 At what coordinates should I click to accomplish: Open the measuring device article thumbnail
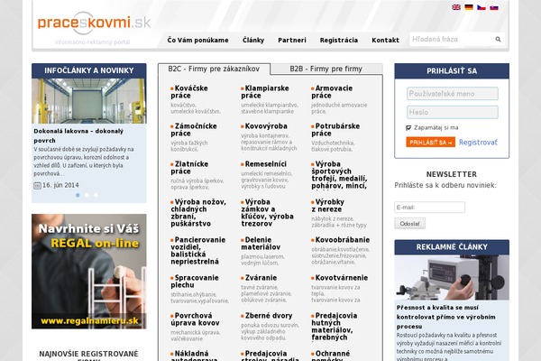pos(452,277)
